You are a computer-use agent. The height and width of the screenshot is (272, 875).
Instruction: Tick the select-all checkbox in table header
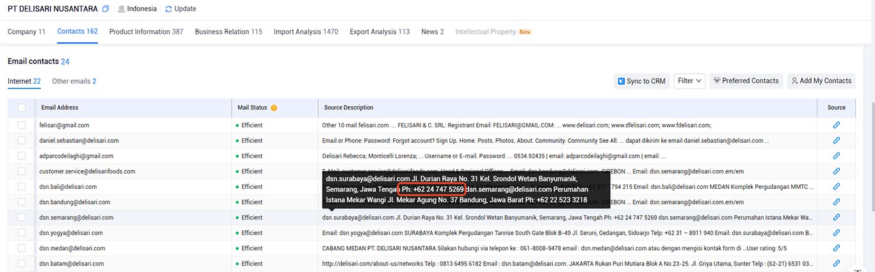(22, 108)
